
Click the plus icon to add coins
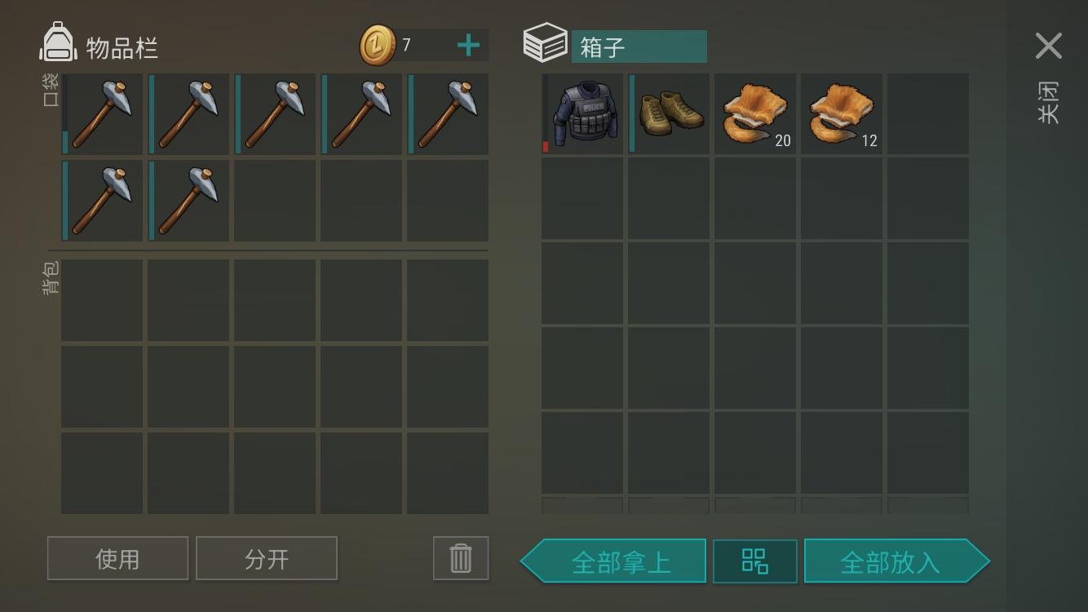[x=468, y=46]
